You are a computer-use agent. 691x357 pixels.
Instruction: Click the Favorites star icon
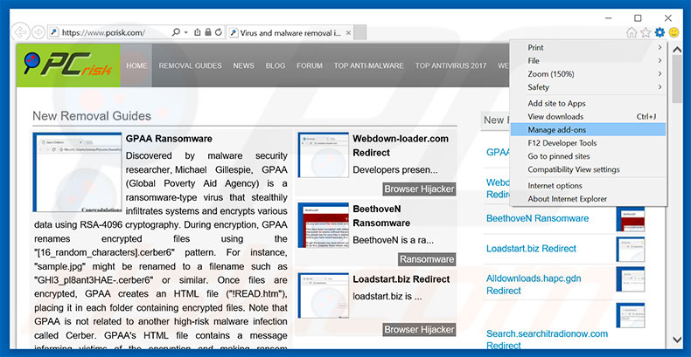coord(646,32)
